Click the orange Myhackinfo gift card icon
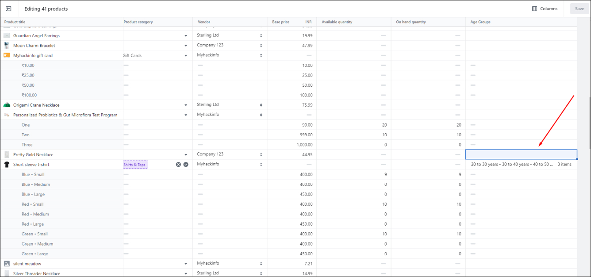 (7, 55)
